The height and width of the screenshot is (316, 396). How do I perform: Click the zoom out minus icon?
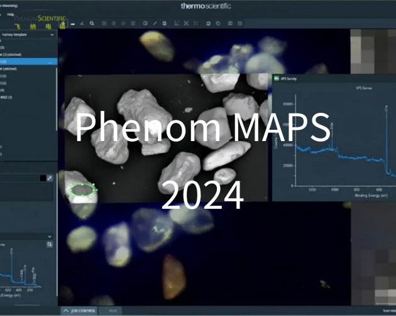coord(73,24)
